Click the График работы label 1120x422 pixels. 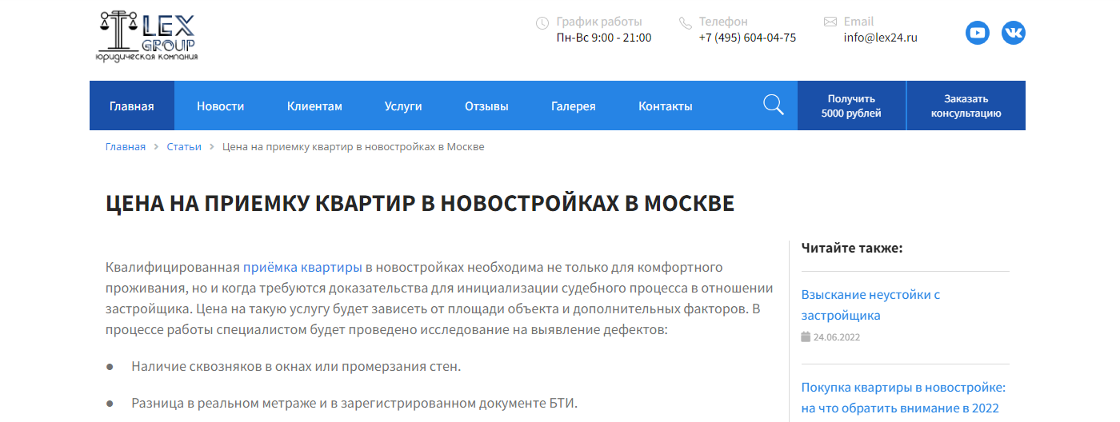coord(599,22)
